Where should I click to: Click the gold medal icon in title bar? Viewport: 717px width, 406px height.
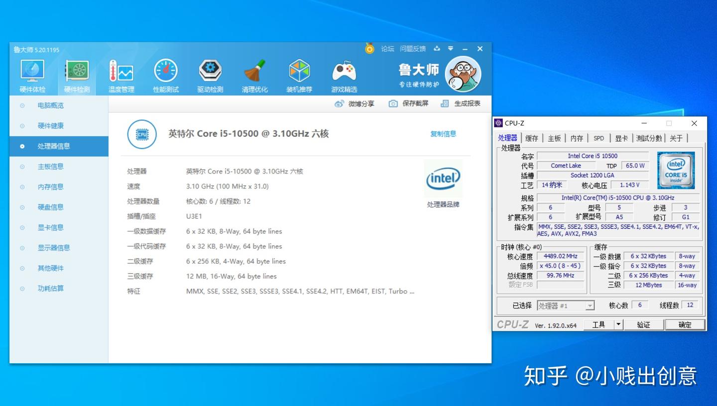point(369,48)
